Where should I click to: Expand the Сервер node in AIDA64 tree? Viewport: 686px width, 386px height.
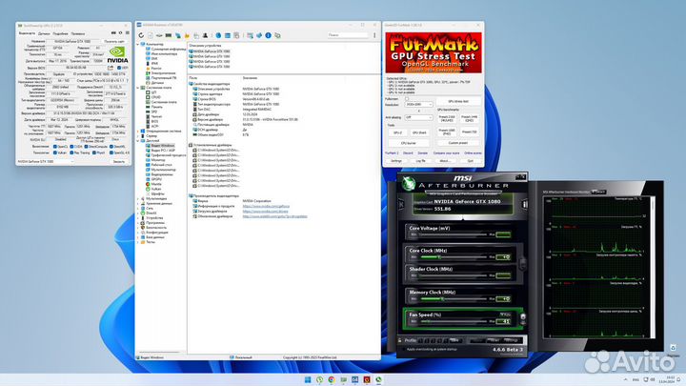coord(138,135)
